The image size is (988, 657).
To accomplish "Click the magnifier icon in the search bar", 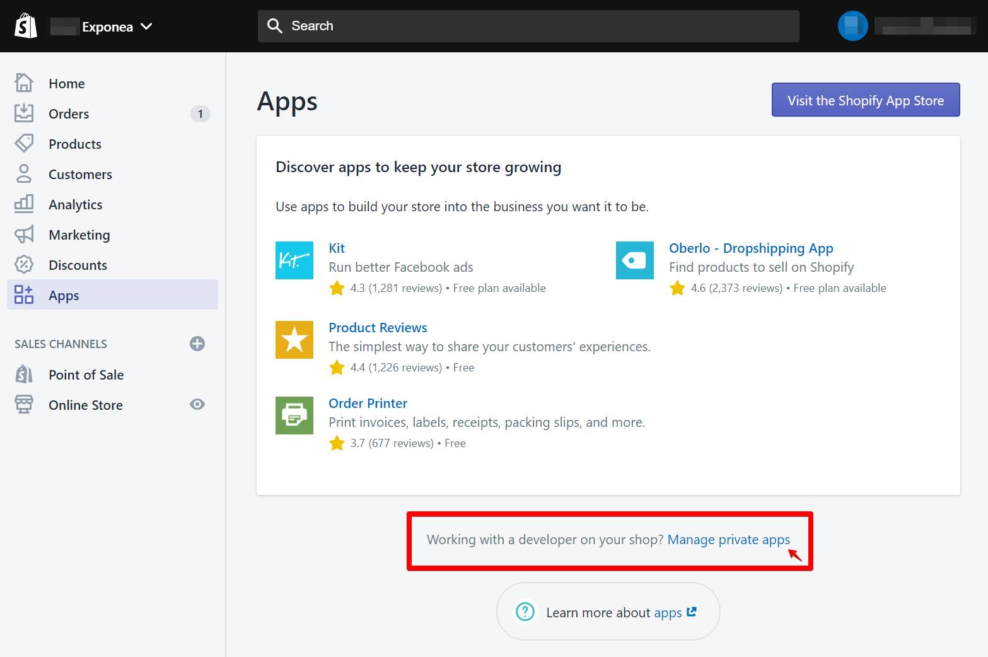I will (274, 26).
